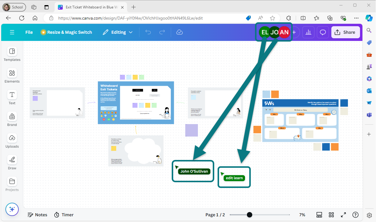This screenshot has height=222, width=376.
Task: Expand the Editing mode dropdown
Action: [x=118, y=32]
